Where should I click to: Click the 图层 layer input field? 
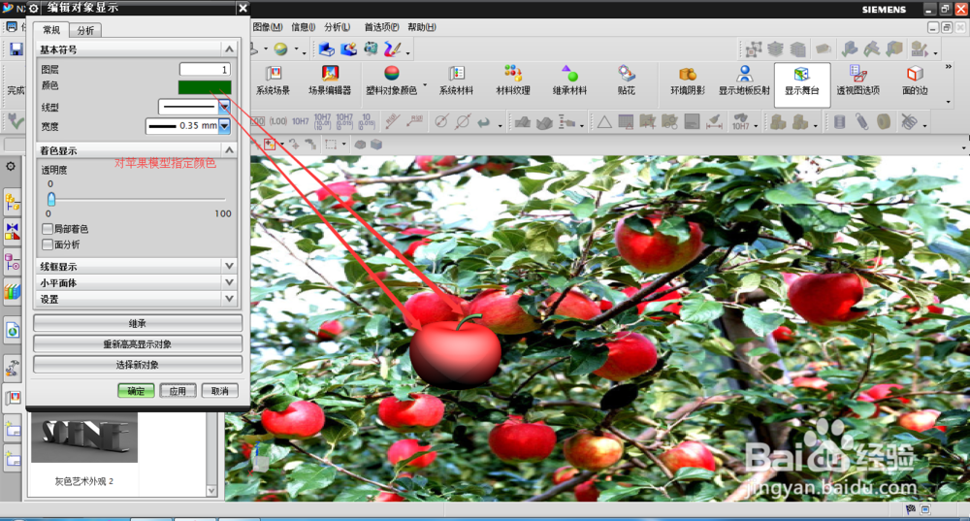205,69
